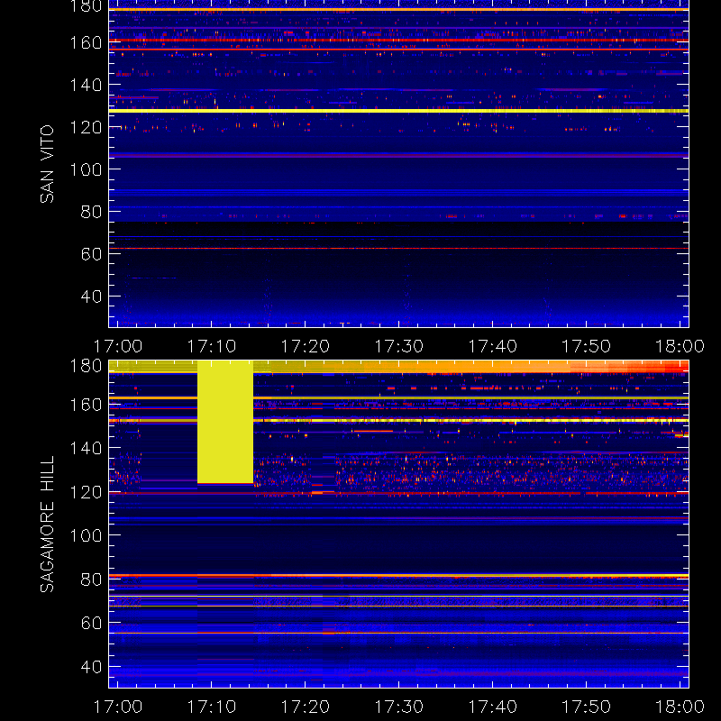
Task: Select the 17:50 time label below San Vito plot
Action: coord(587,346)
